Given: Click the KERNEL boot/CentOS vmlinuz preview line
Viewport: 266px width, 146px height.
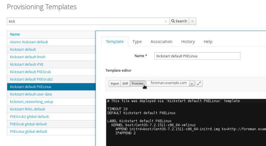Looking at the screenshot, I should click(153, 125).
